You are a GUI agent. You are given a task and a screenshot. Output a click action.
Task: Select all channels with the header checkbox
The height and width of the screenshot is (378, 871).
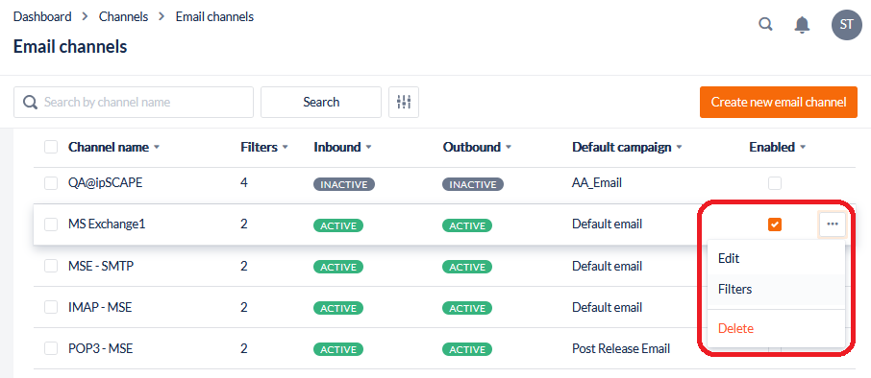pyautogui.click(x=51, y=147)
